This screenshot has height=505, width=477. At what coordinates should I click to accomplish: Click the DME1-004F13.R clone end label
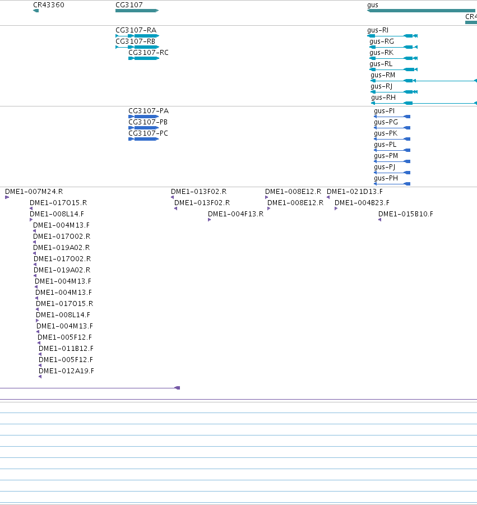coord(236,214)
